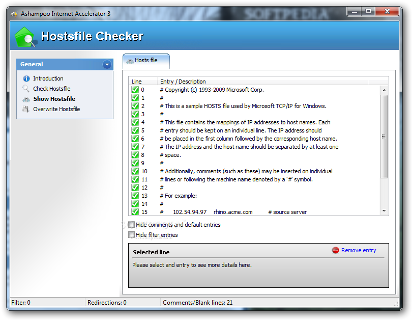Click green checkmark icon on line 9

135,163
